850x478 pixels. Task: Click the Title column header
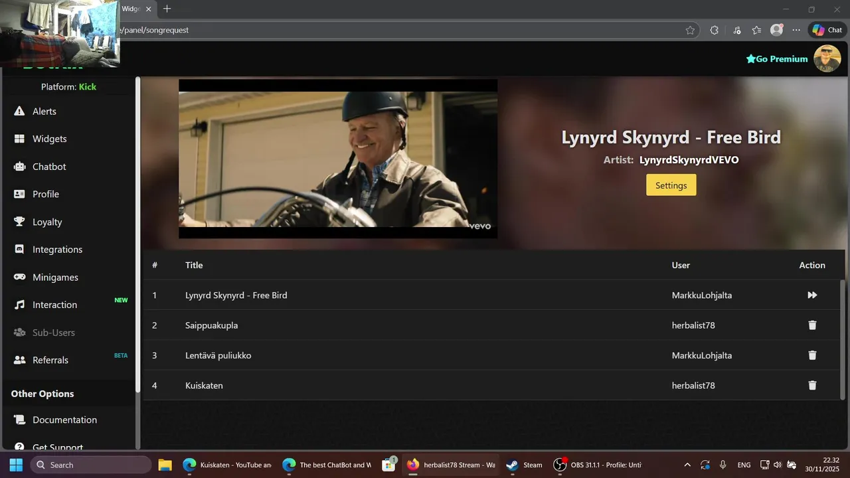click(x=194, y=265)
